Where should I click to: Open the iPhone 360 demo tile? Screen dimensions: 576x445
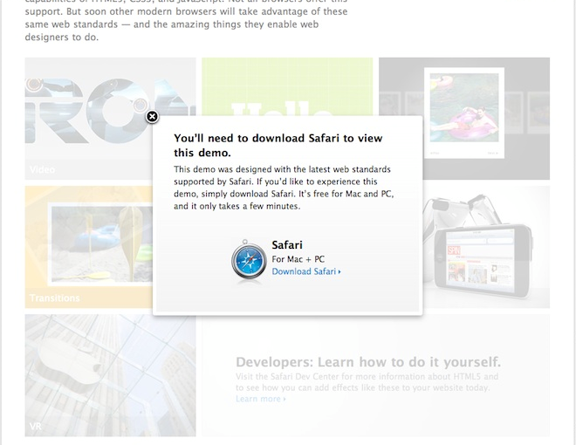[486, 247]
